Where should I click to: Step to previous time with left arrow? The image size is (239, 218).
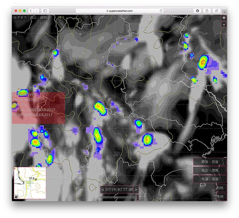pyautogui.click(x=103, y=189)
